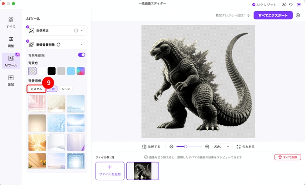Click すべて削除 delete all button

(288, 157)
